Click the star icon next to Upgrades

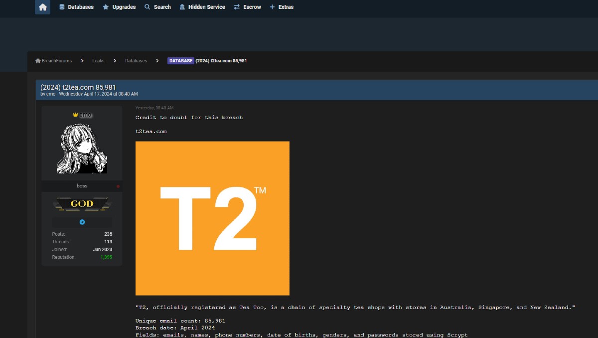click(x=105, y=7)
